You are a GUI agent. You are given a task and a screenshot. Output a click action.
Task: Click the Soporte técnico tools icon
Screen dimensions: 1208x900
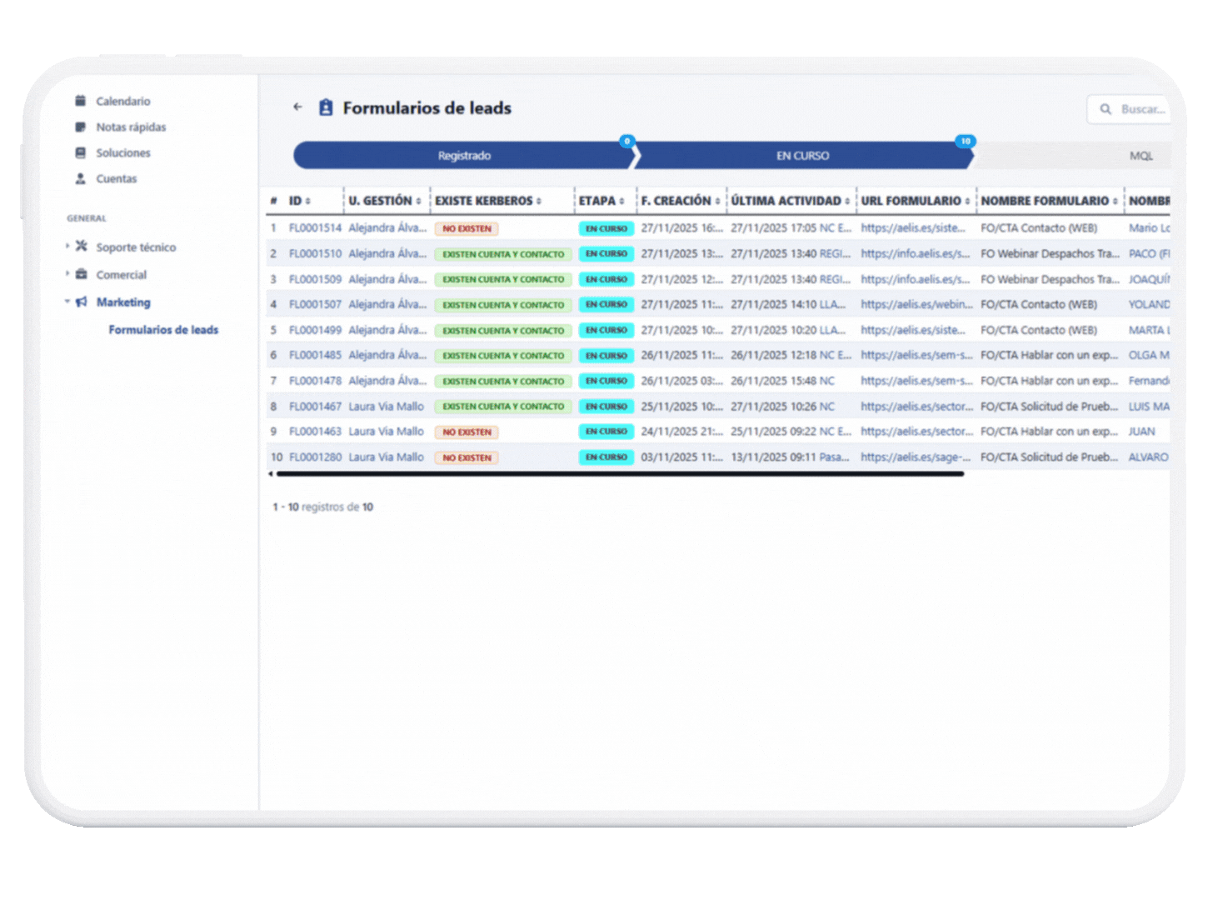point(81,247)
